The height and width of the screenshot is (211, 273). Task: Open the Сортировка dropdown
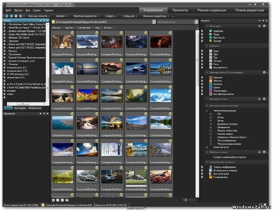pyautogui.click(x=85, y=28)
